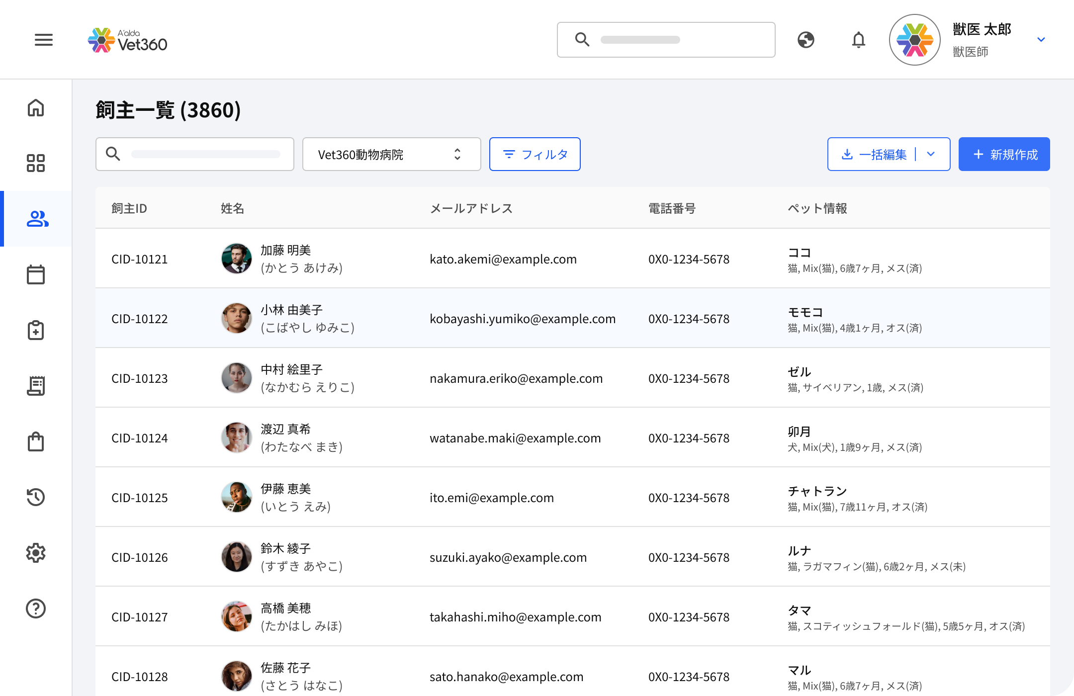Open calendar from sidebar
Image resolution: width=1074 pixels, height=696 pixels.
click(36, 274)
